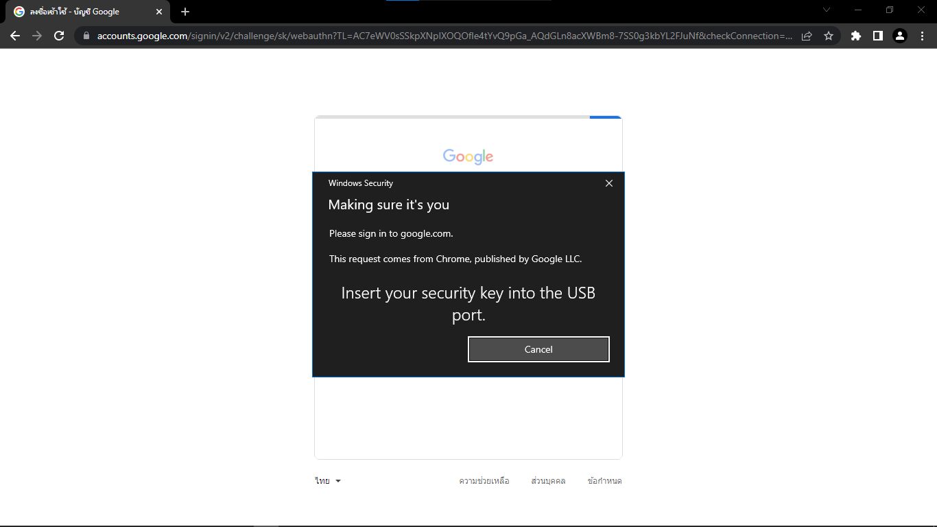Click the 'Insert your security key' message

468,304
